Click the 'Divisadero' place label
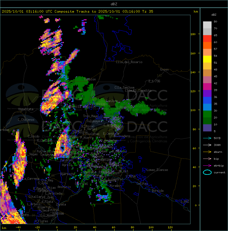 tap(122, 136)
